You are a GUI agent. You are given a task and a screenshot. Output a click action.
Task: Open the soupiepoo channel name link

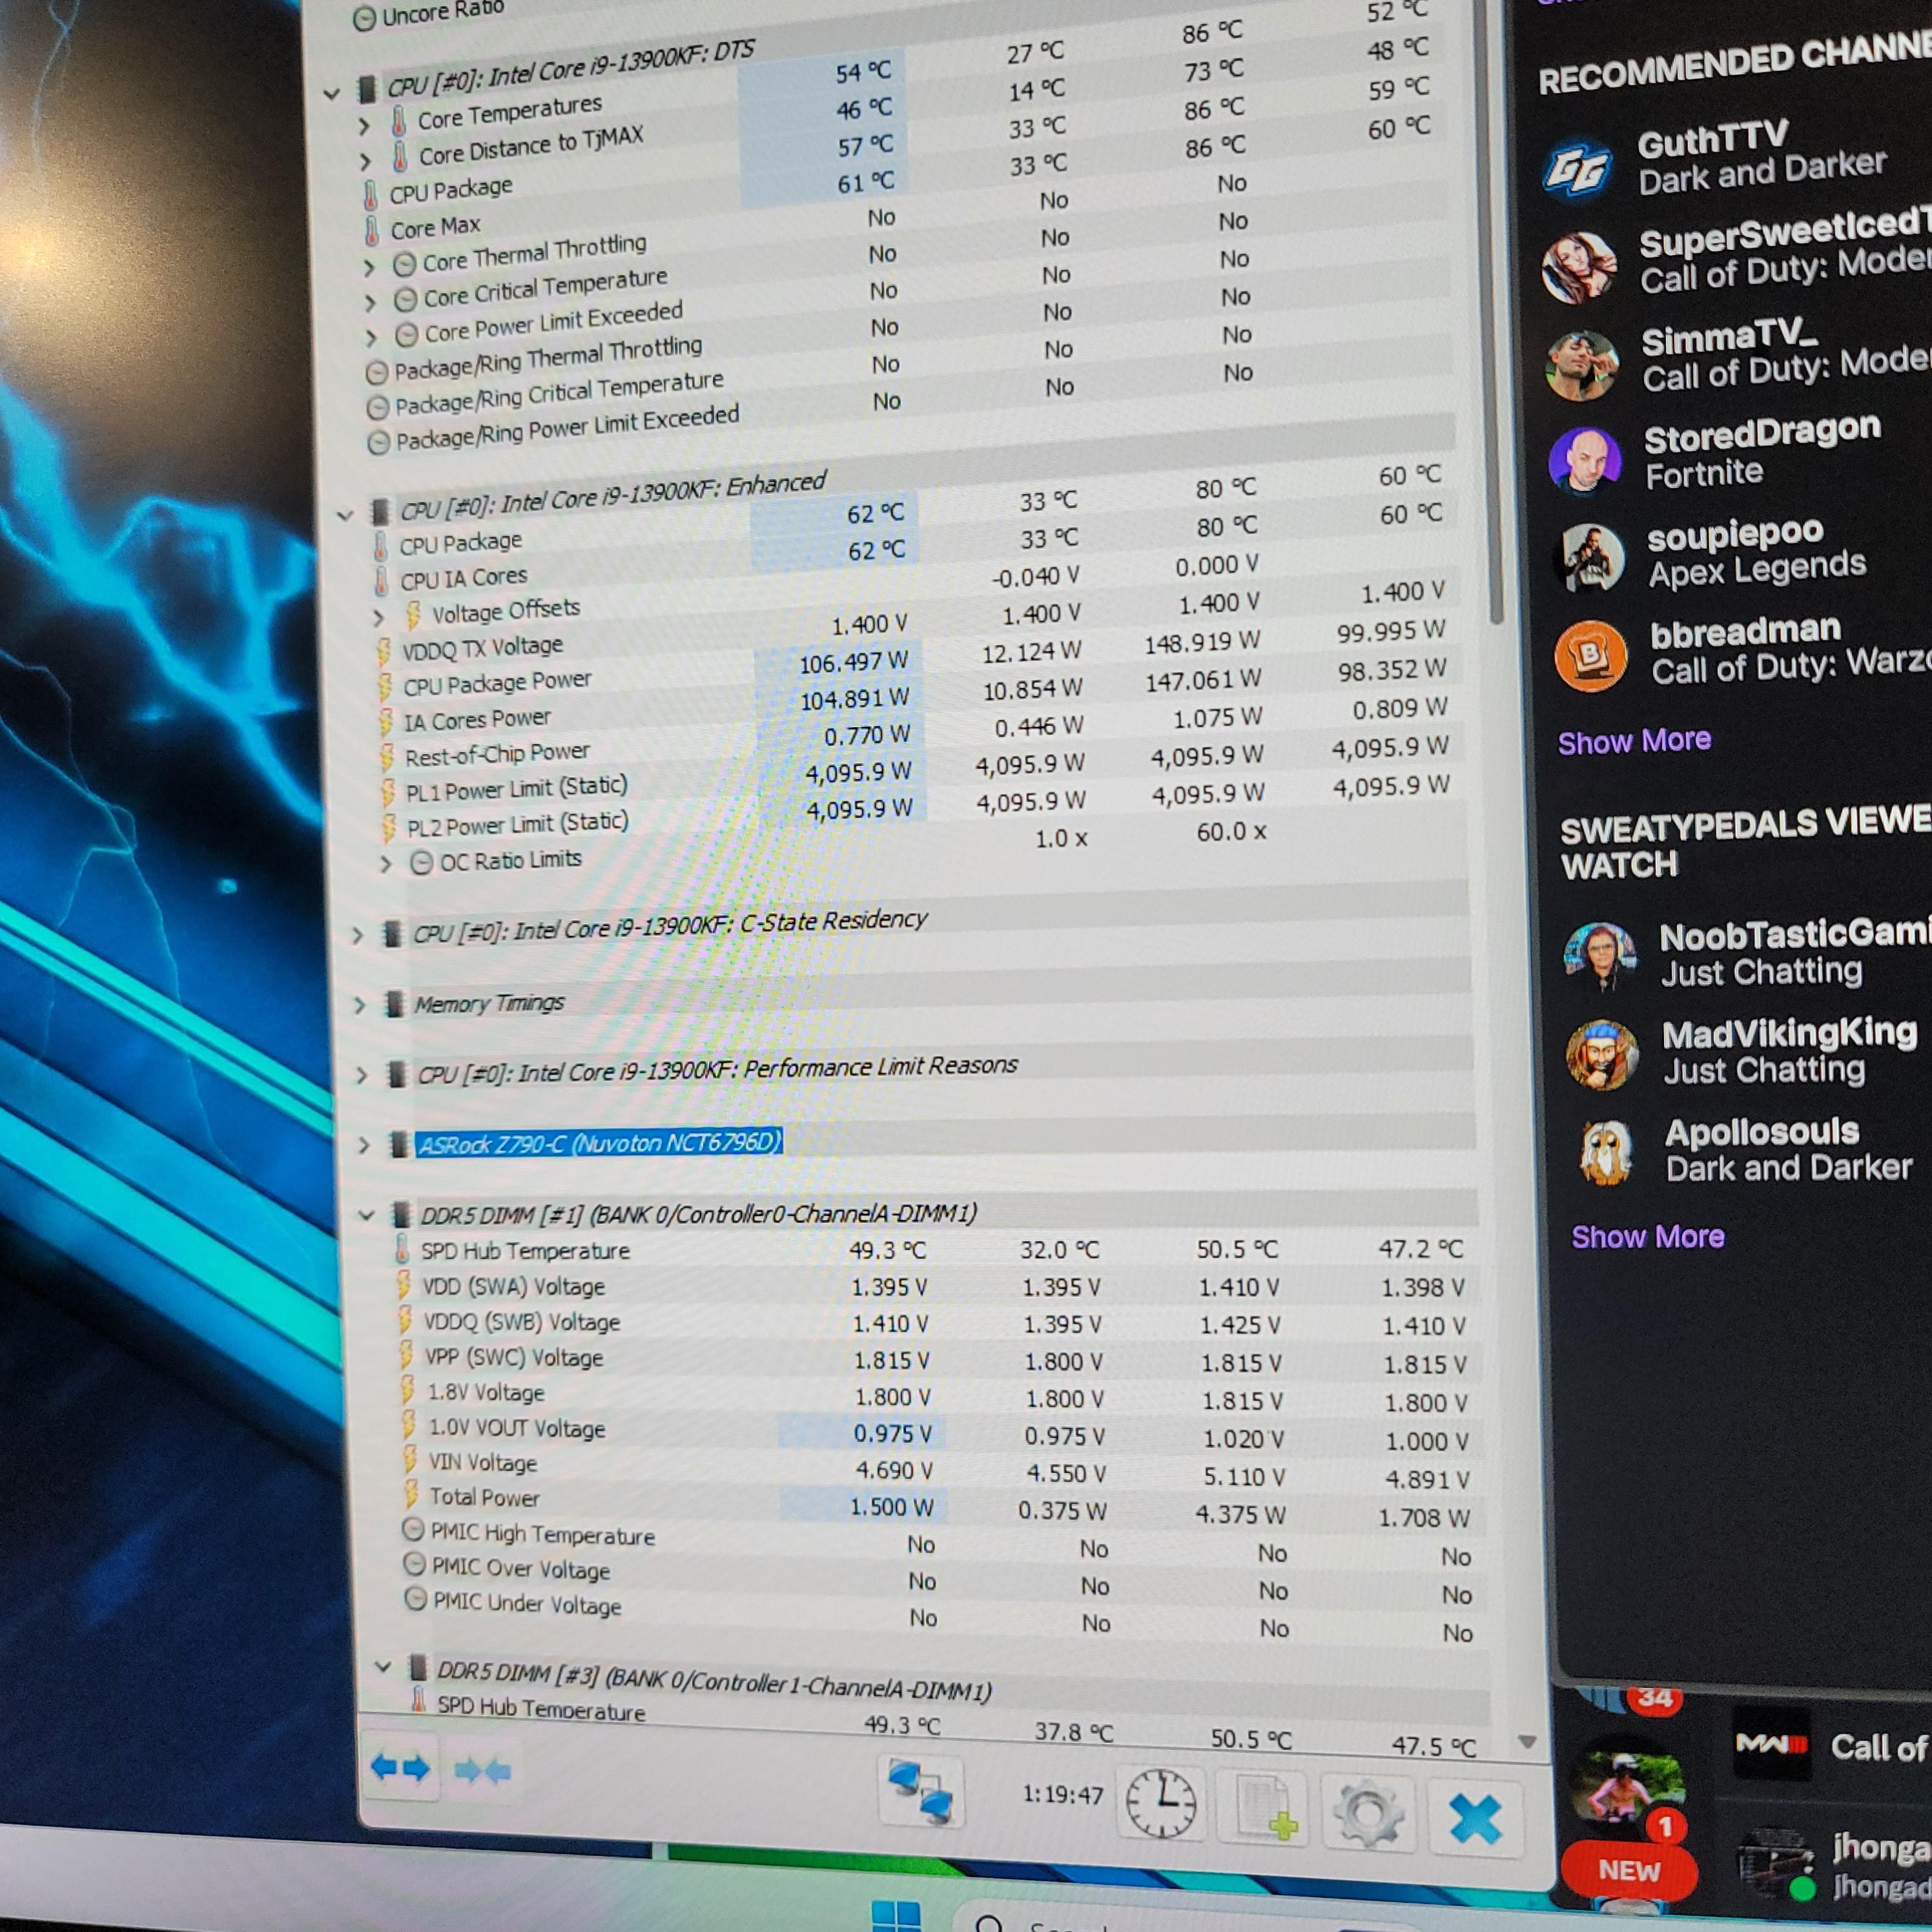(1736, 534)
